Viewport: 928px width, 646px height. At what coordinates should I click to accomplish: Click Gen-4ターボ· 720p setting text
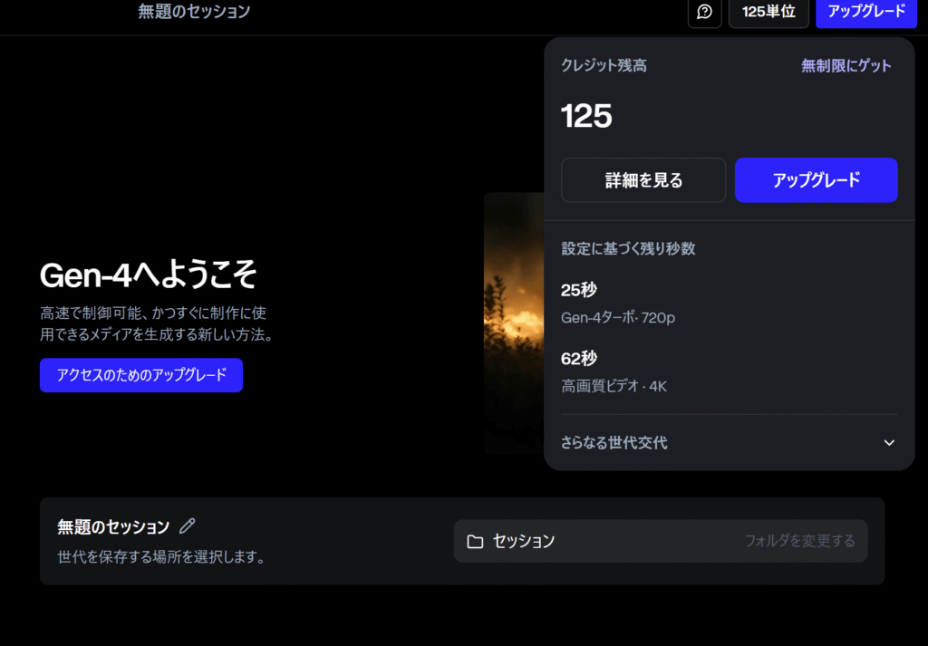[x=618, y=318]
